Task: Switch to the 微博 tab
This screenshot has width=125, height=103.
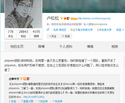Action: pyautogui.click(x=41, y=47)
